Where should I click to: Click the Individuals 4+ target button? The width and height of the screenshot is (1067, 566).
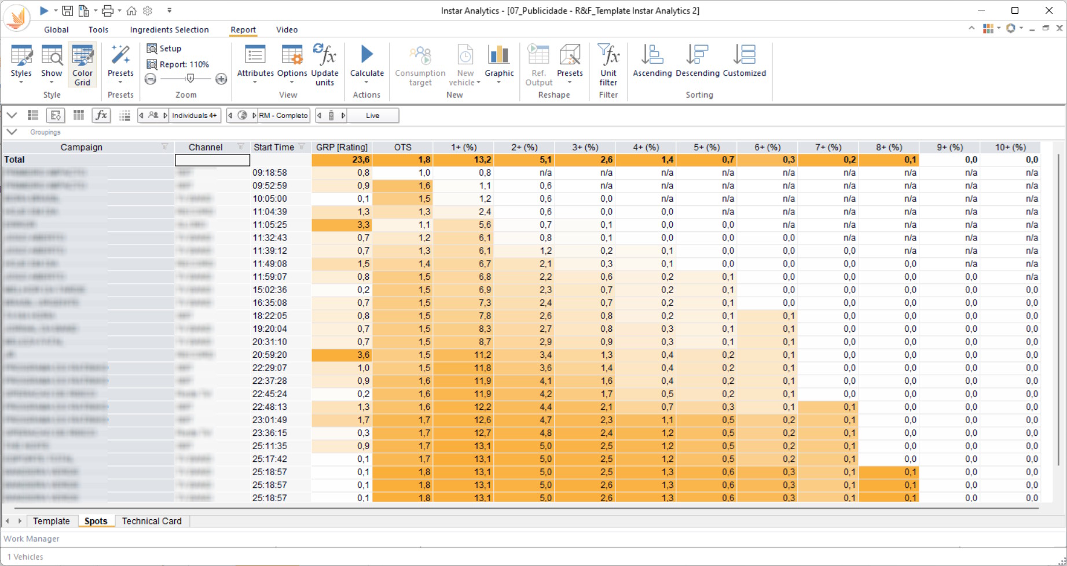194,116
